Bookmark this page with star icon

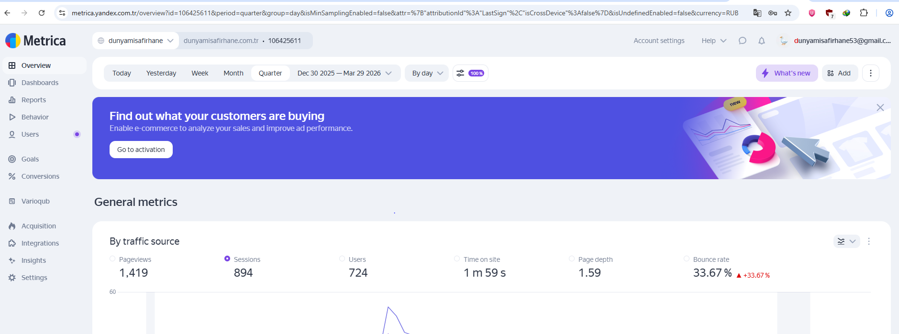[788, 13]
